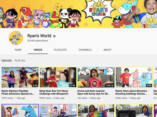The image size is (157, 117).
Task: Click the Uploads section heading
Action: [7, 61]
